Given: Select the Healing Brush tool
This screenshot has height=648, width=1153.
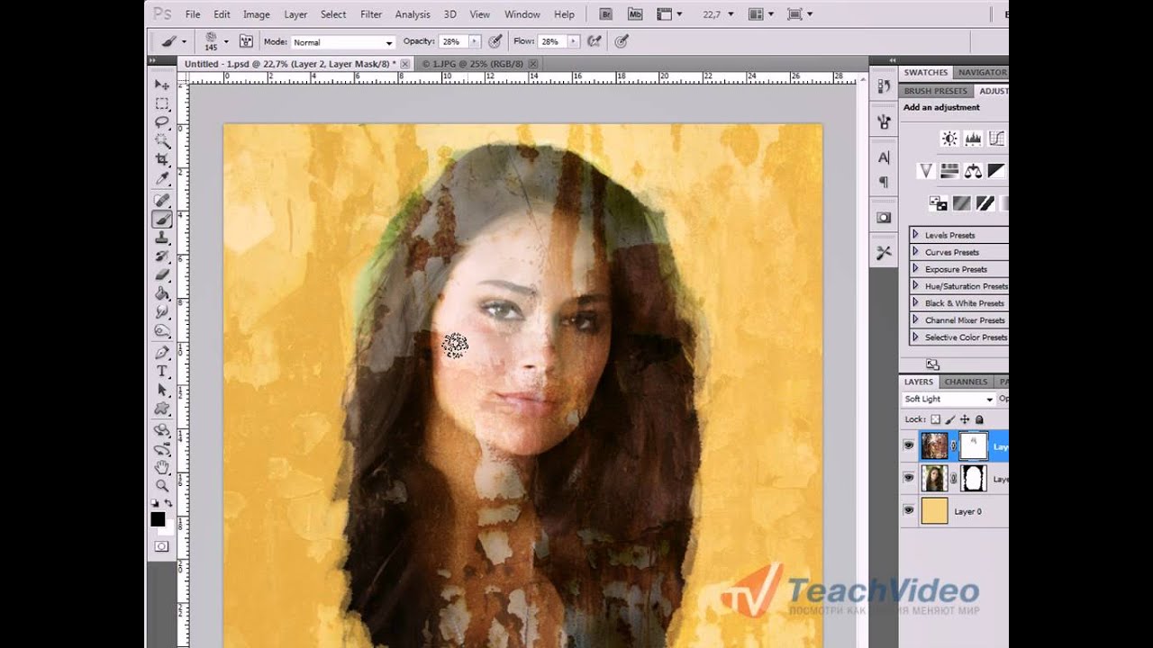Looking at the screenshot, I should click(162, 200).
